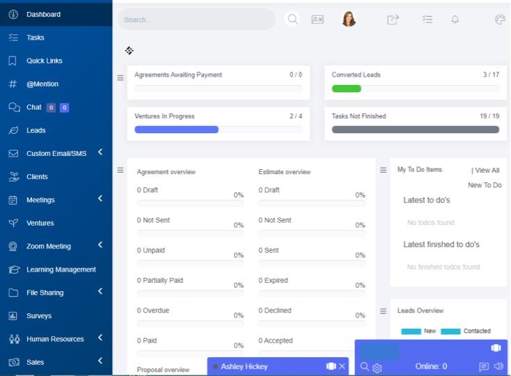Click the View All to-do link
This screenshot has height=376, width=511.
[x=485, y=170]
